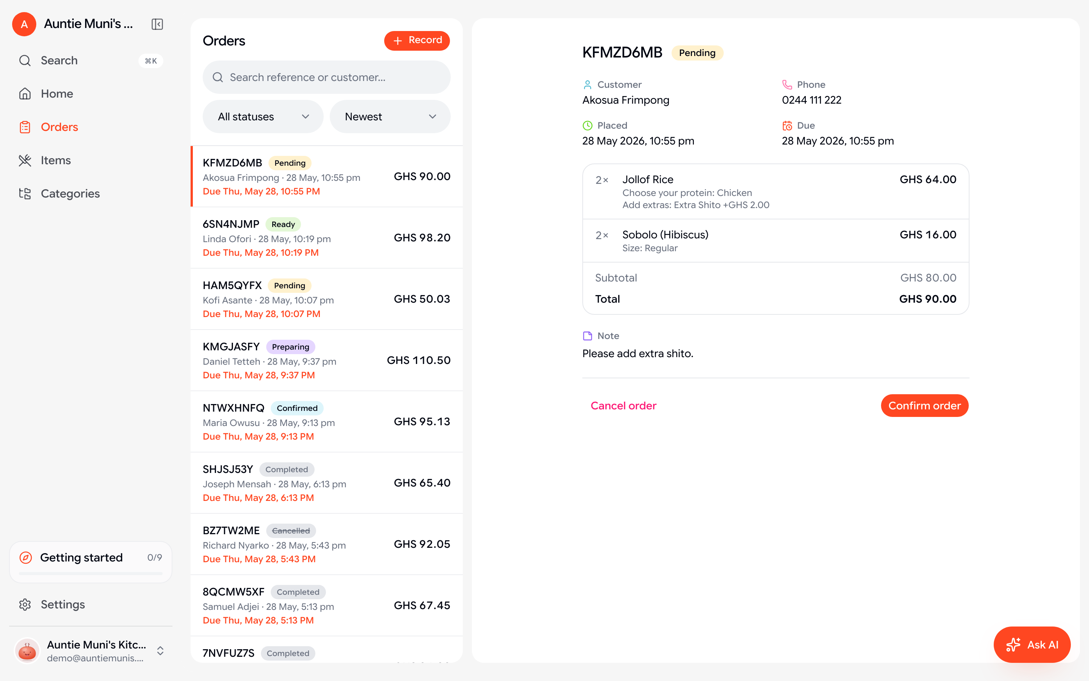The image size is (1089, 681).
Task: Click the Jollof Rice line item
Action: tap(776, 192)
